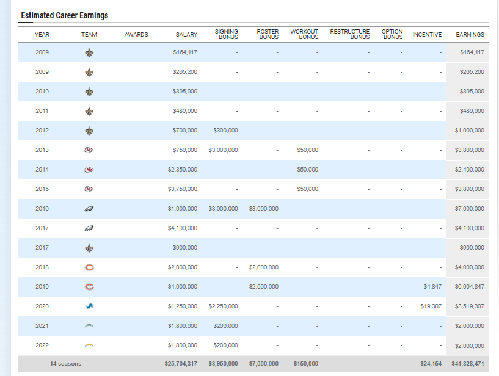Select the 2019 salary $4,000,000

click(x=183, y=287)
